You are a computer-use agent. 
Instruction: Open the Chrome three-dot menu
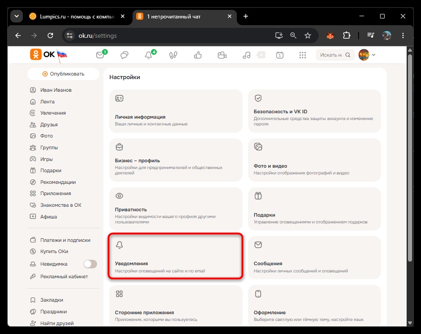(403, 36)
